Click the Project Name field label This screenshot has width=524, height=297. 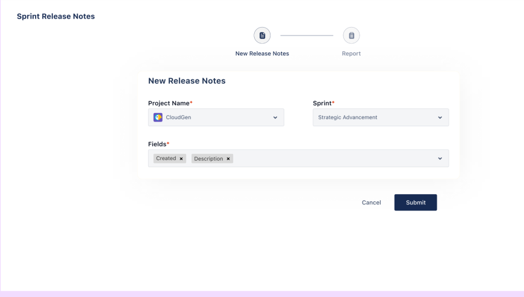(169, 103)
